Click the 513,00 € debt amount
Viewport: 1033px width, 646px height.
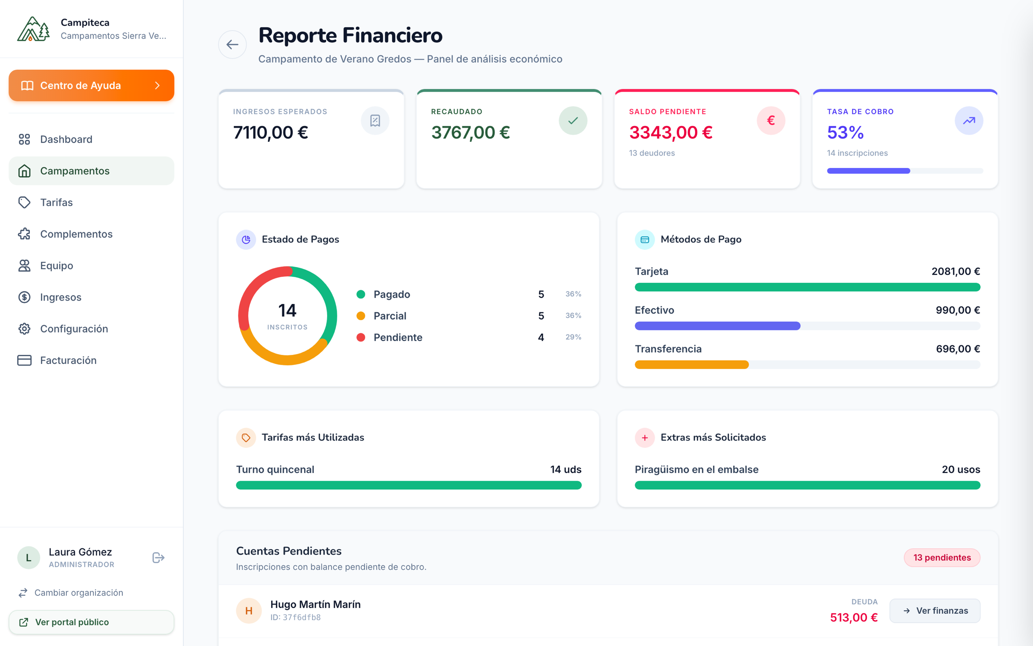(x=854, y=618)
